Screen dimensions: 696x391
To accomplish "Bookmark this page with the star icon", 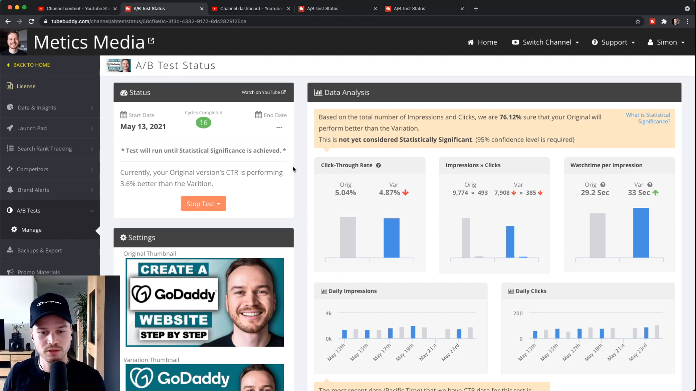I will [638, 21].
